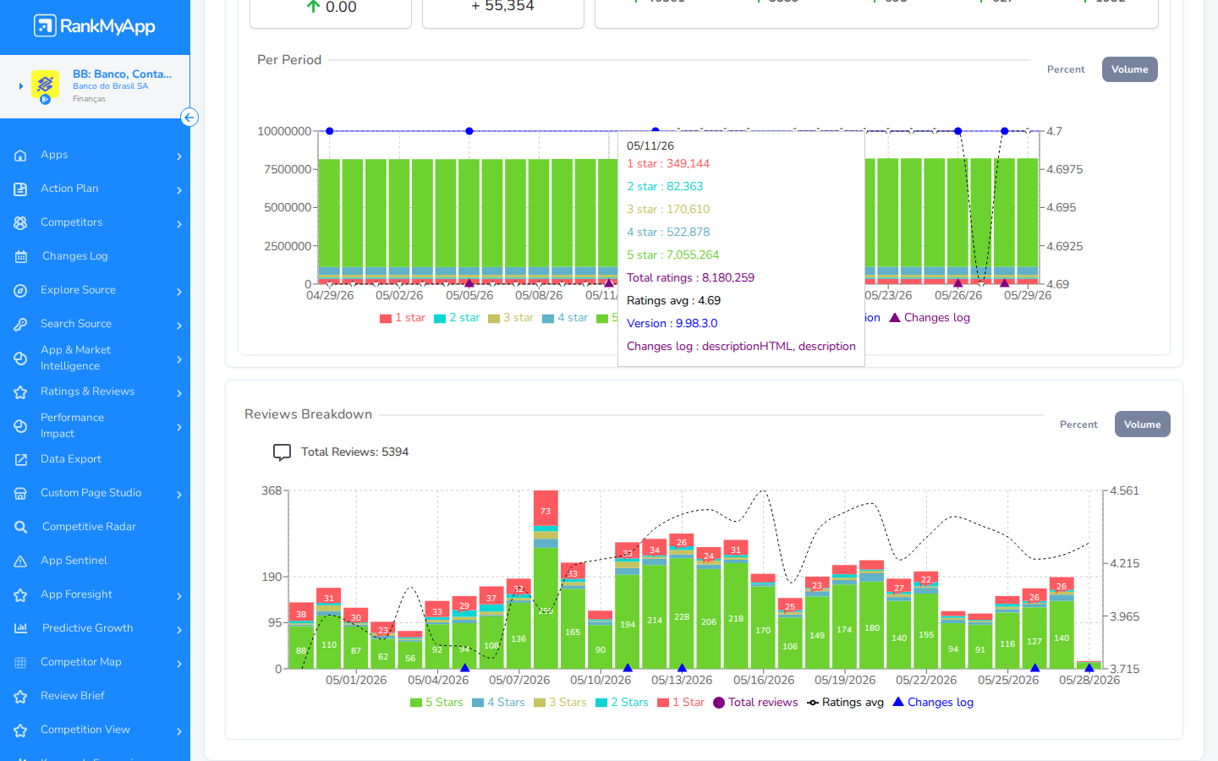
Task: Click the Predictive Growth chart icon
Action: pos(20,628)
